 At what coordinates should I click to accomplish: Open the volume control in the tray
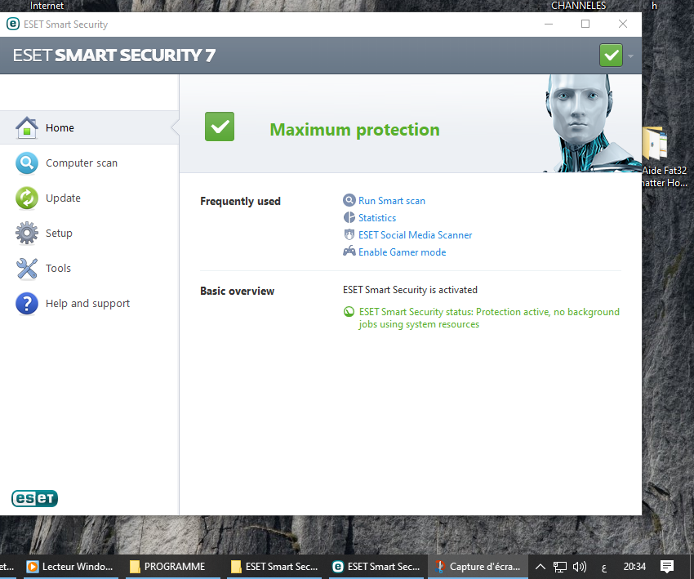coord(580,567)
